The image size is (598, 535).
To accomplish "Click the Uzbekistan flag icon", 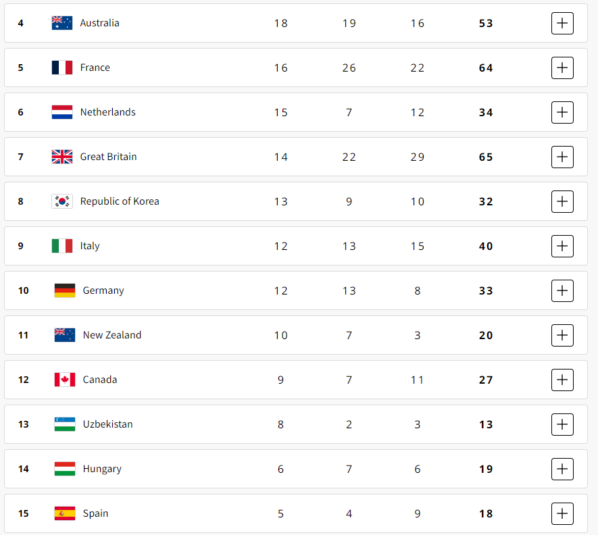I will click(65, 424).
